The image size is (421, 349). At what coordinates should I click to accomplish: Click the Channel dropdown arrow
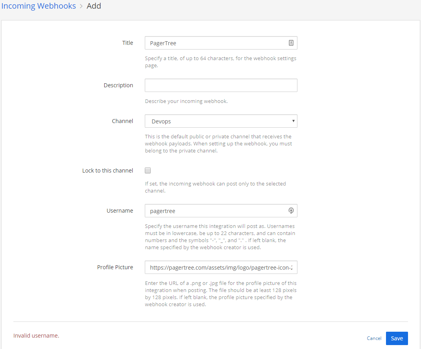294,121
